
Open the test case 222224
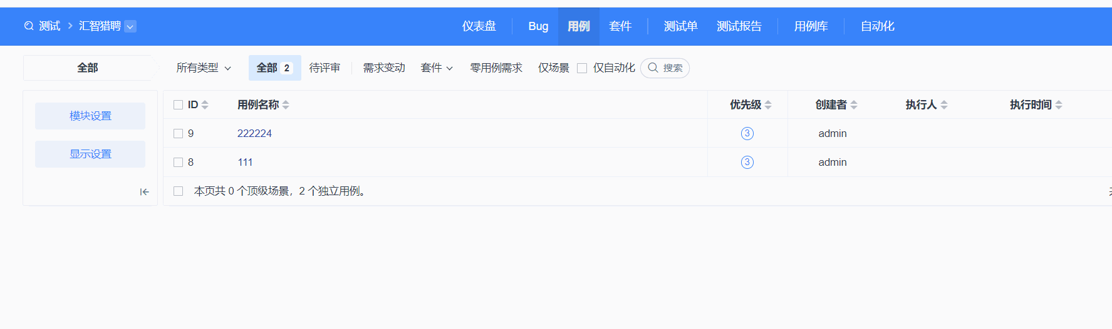tap(254, 133)
